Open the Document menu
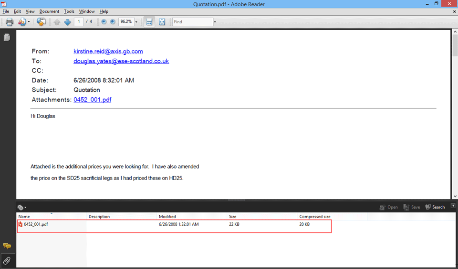The image size is (458, 269). tap(49, 11)
